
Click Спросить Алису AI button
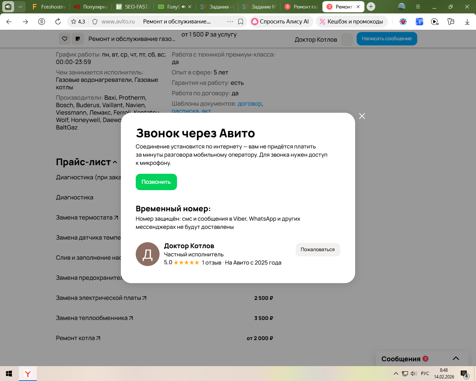point(281,22)
